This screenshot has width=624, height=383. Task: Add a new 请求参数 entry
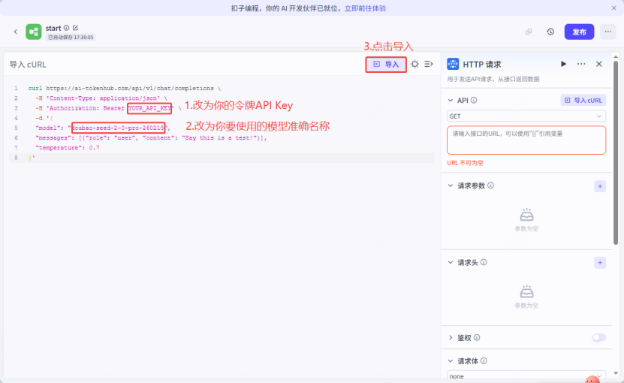[x=600, y=186]
